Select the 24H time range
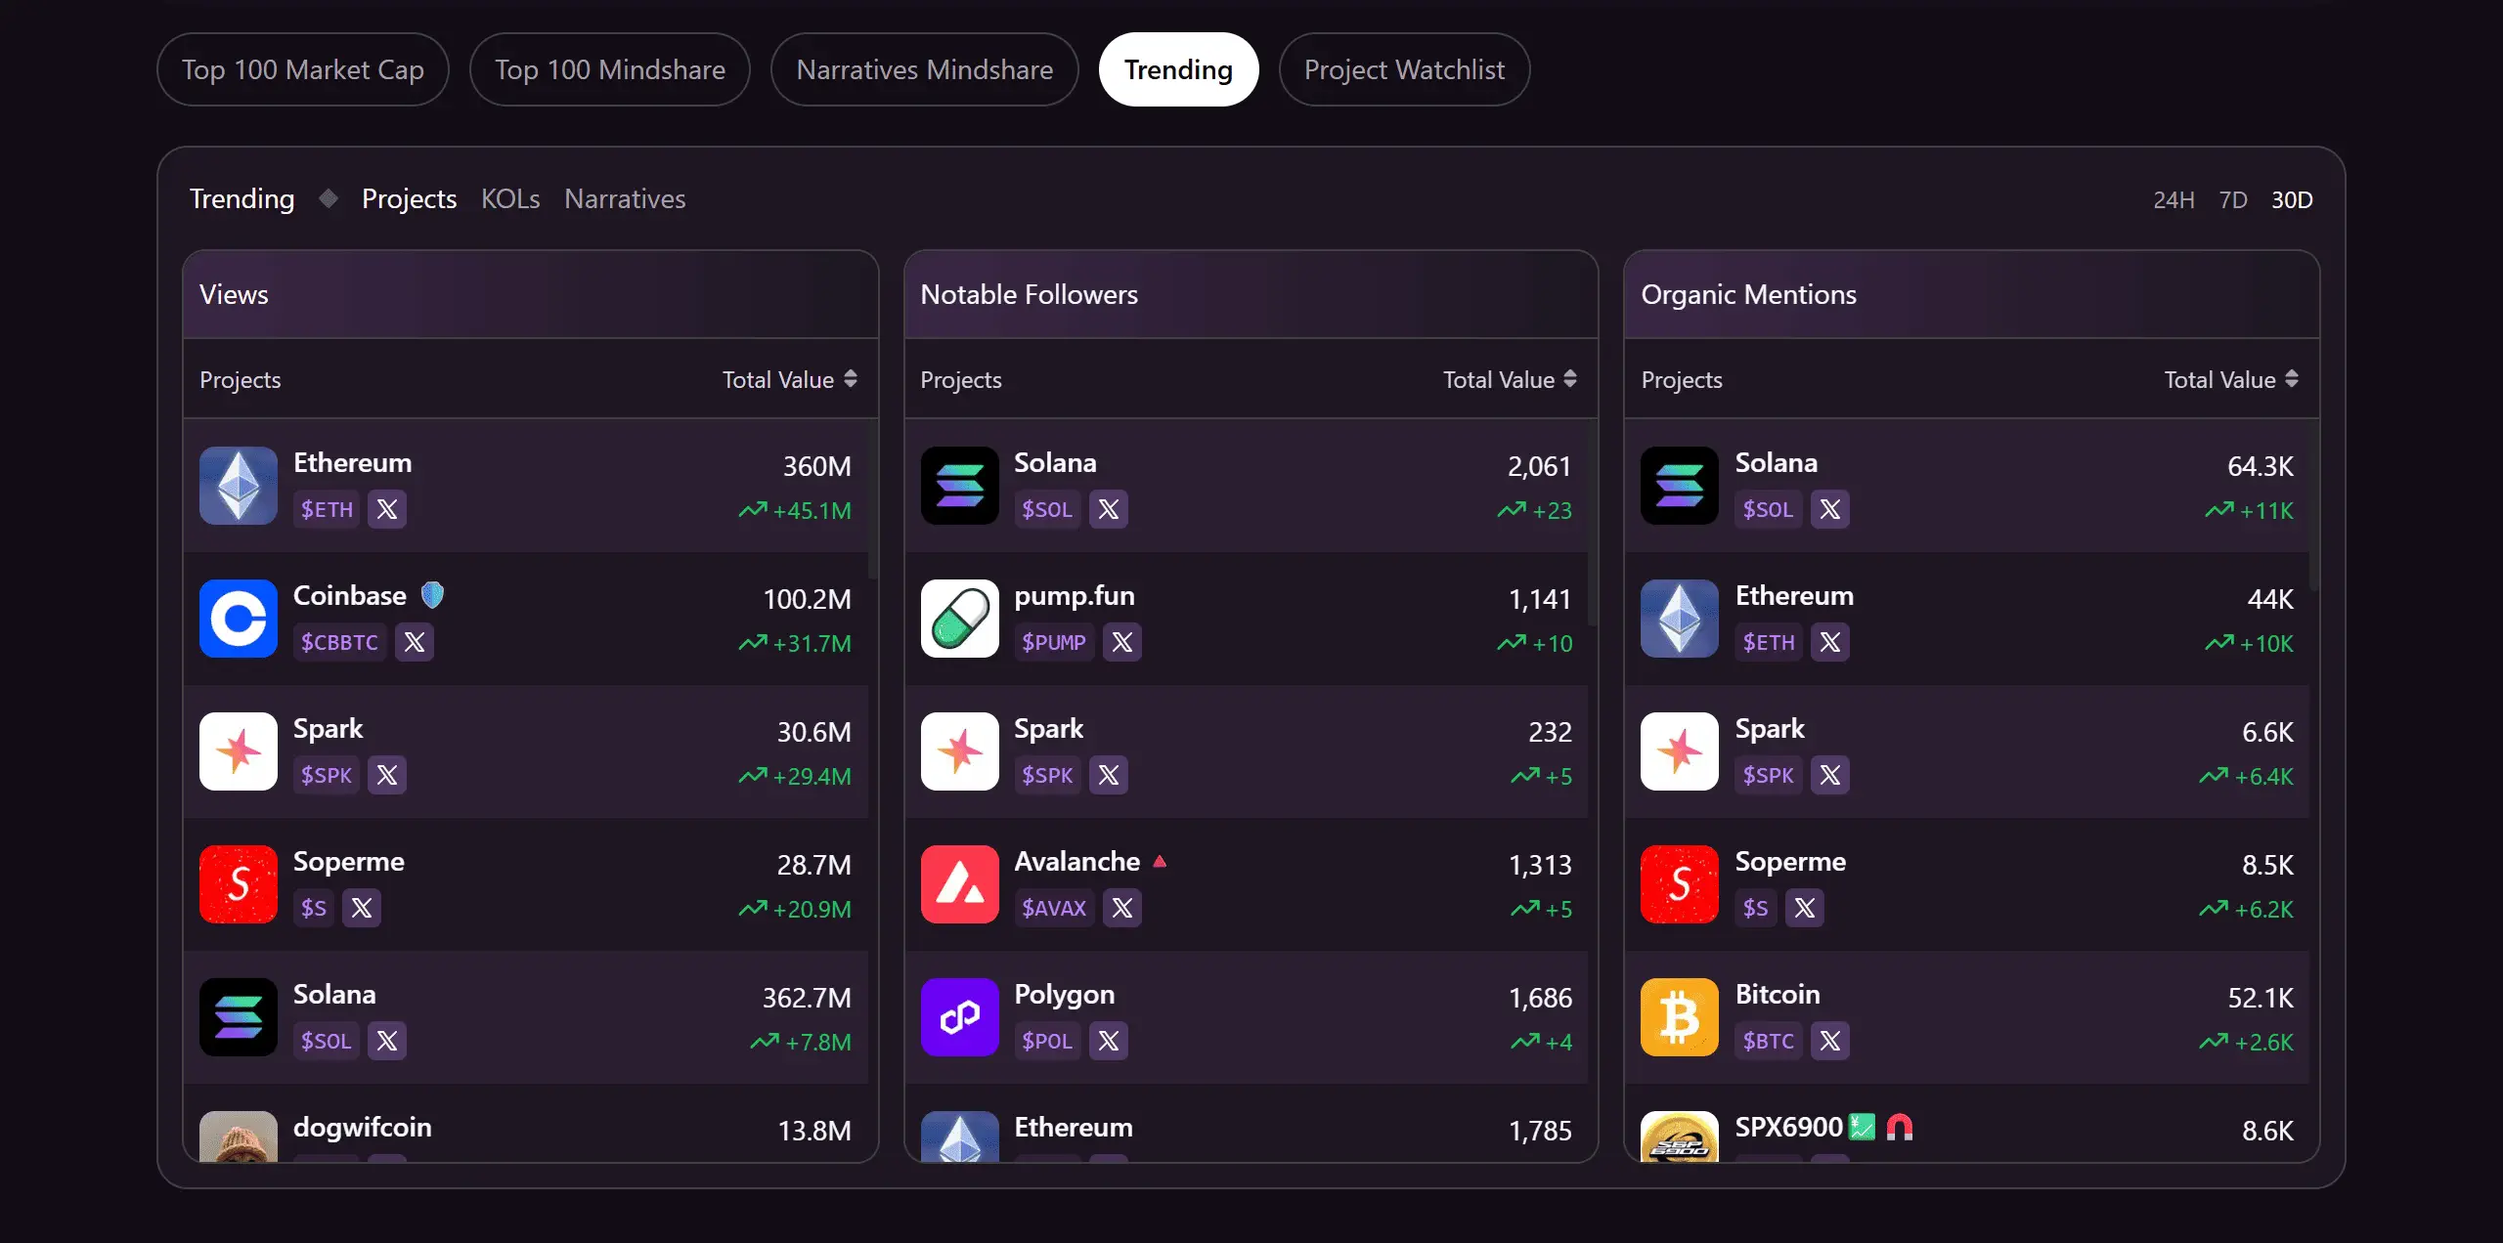Viewport: 2503px width, 1243px height. coord(2173,200)
